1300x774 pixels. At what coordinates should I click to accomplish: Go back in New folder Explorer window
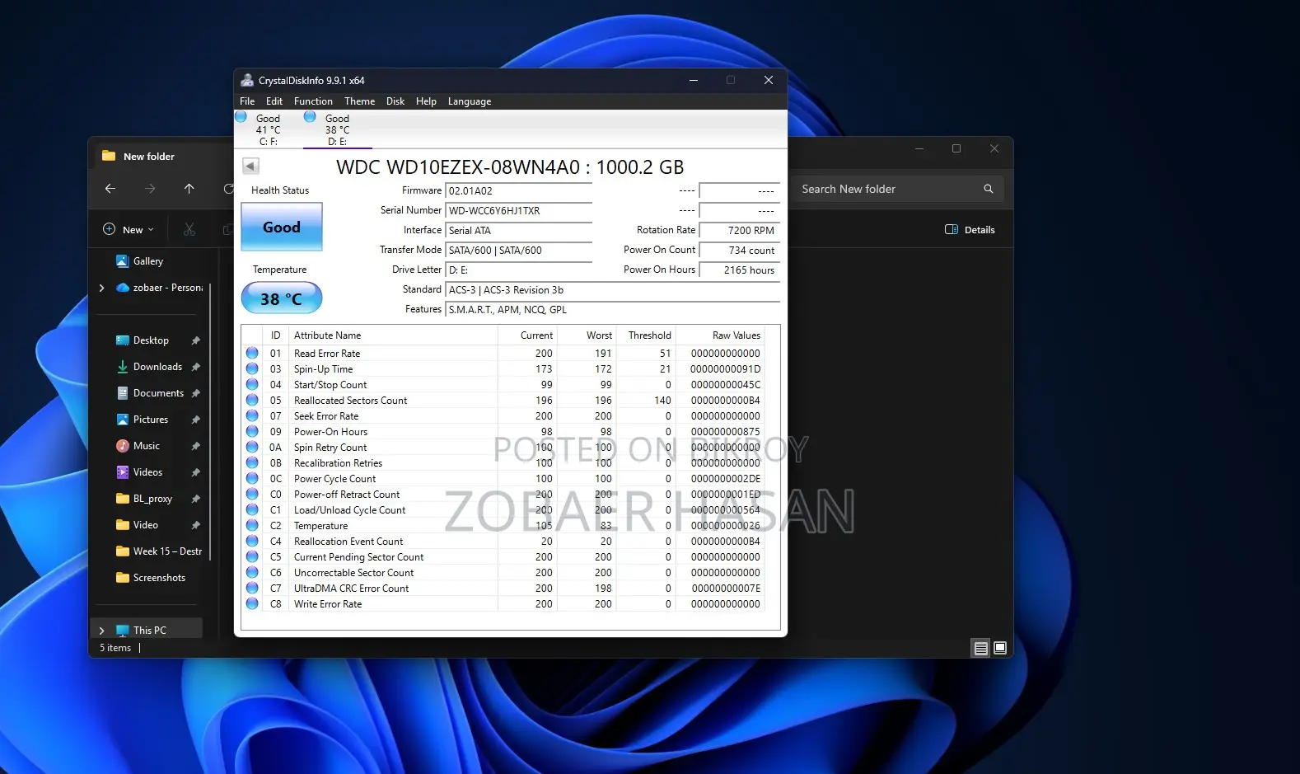click(110, 189)
